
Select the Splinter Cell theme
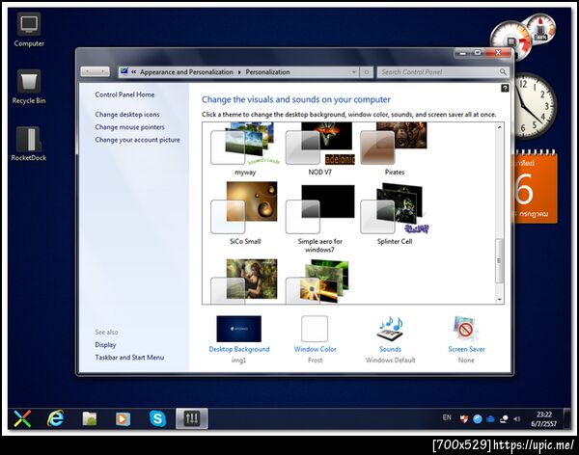point(395,213)
